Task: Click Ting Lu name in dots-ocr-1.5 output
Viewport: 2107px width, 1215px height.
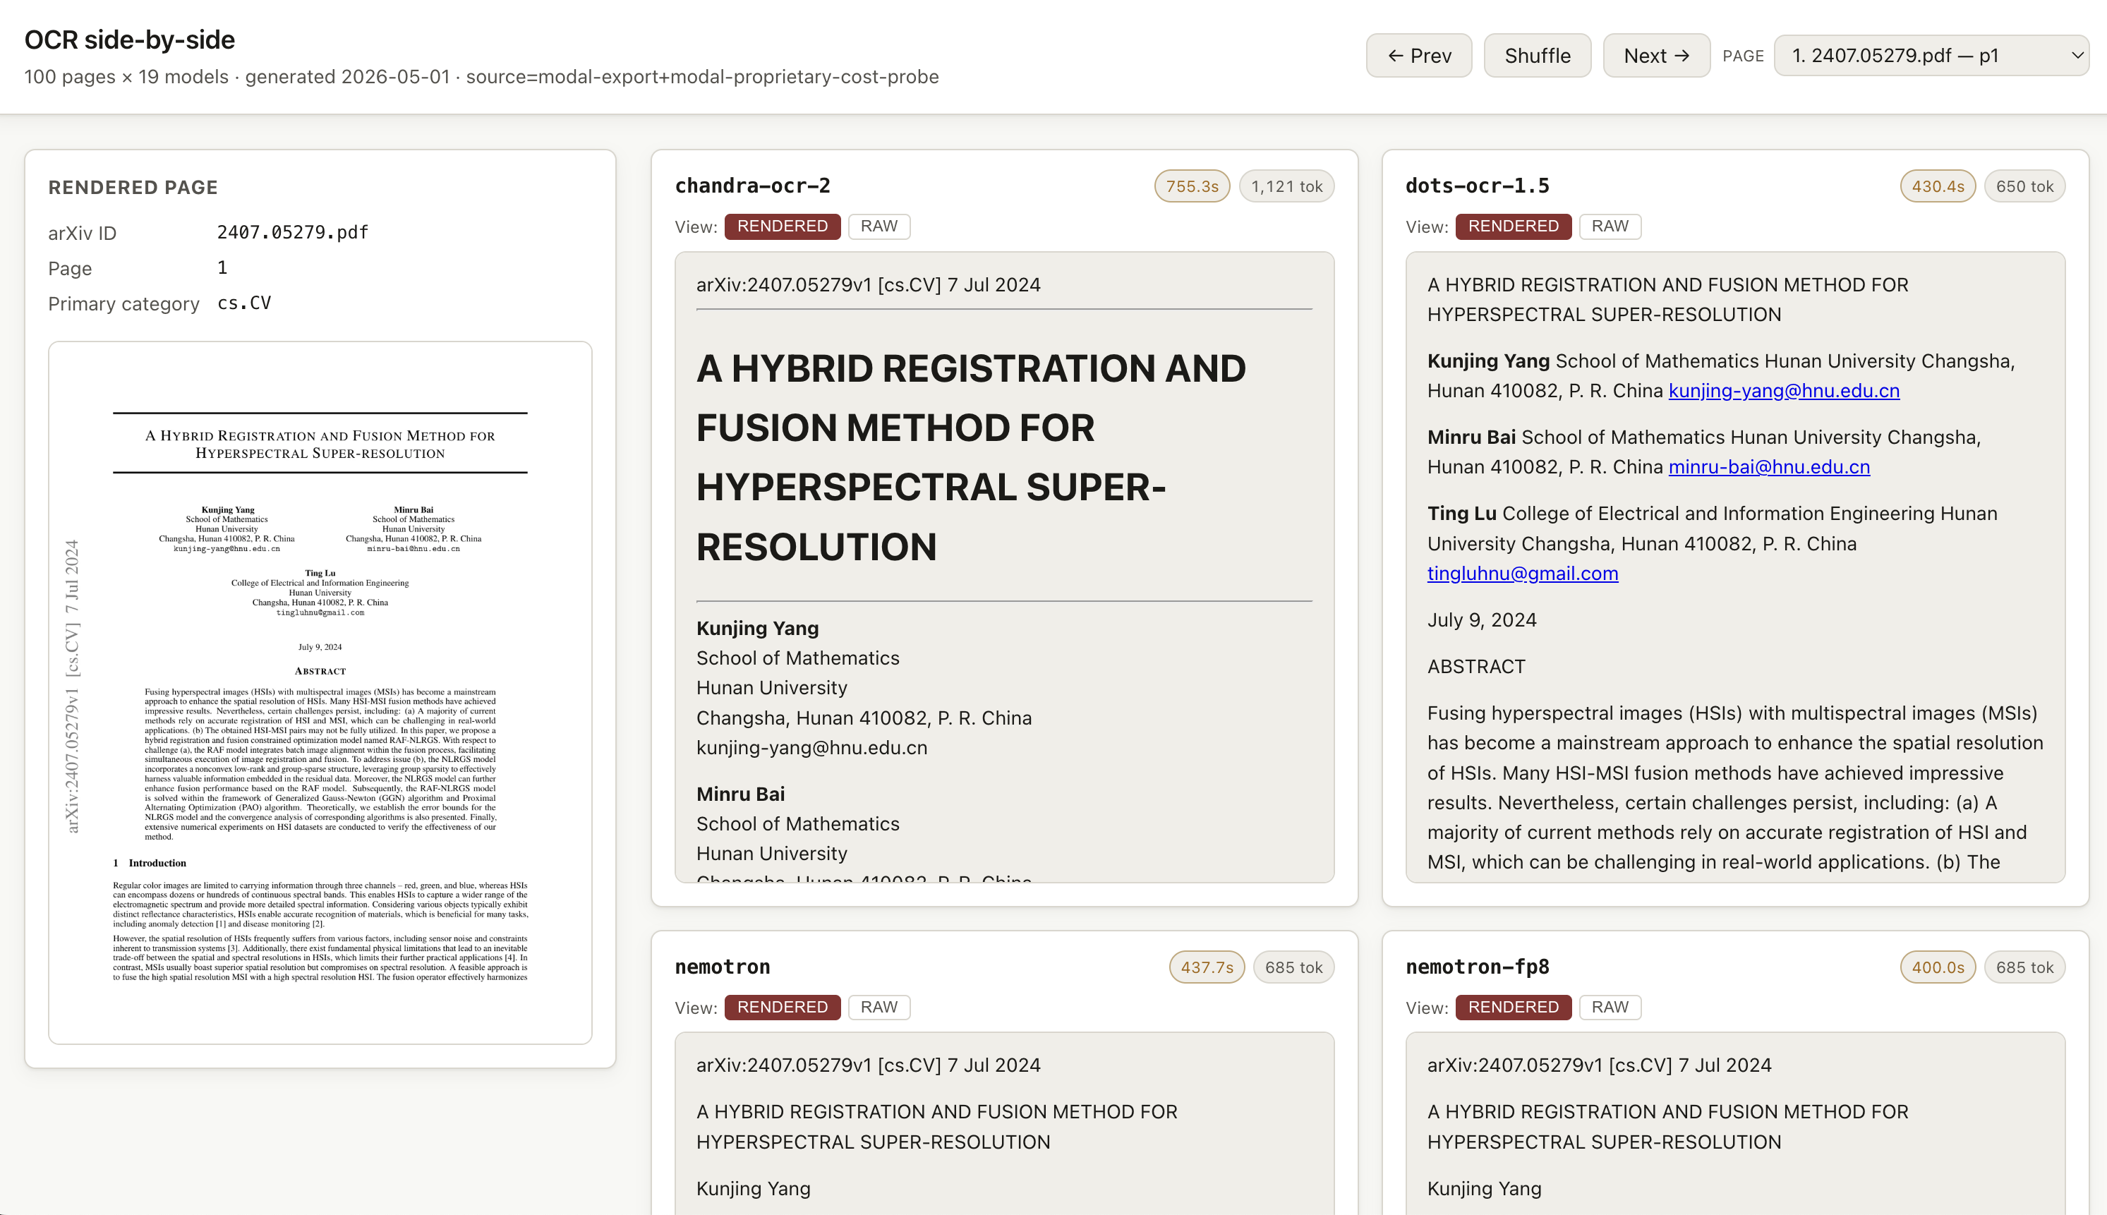Action: click(1462, 513)
